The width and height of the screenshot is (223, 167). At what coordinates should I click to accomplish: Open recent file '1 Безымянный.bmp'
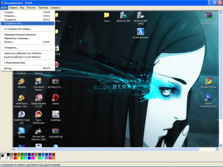pyautogui.click(x=27, y=63)
